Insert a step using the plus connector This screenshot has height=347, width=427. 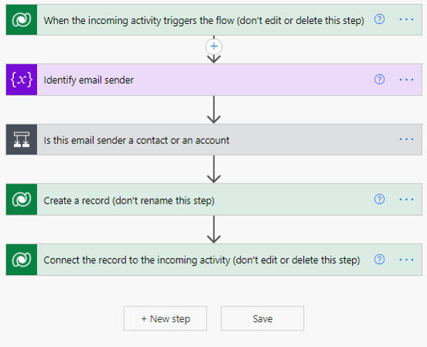coord(213,46)
